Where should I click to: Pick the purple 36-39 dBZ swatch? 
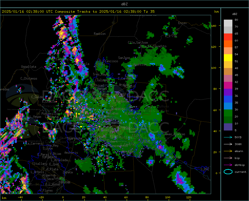228,92
